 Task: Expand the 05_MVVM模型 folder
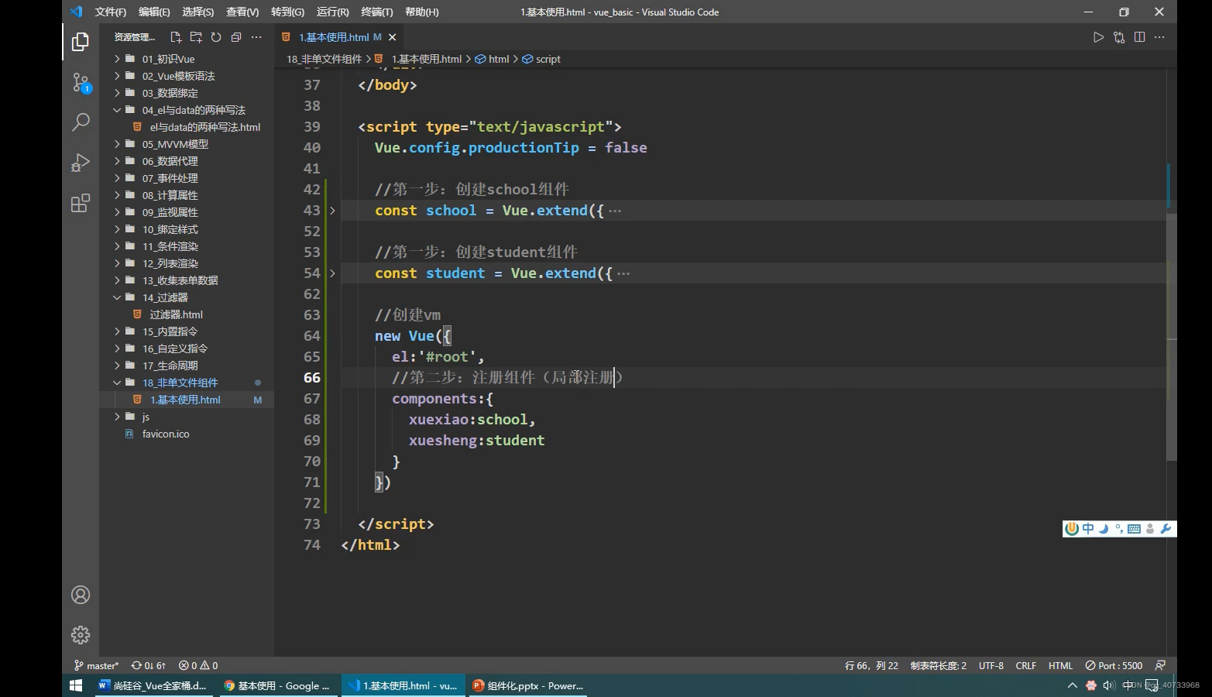pos(175,144)
